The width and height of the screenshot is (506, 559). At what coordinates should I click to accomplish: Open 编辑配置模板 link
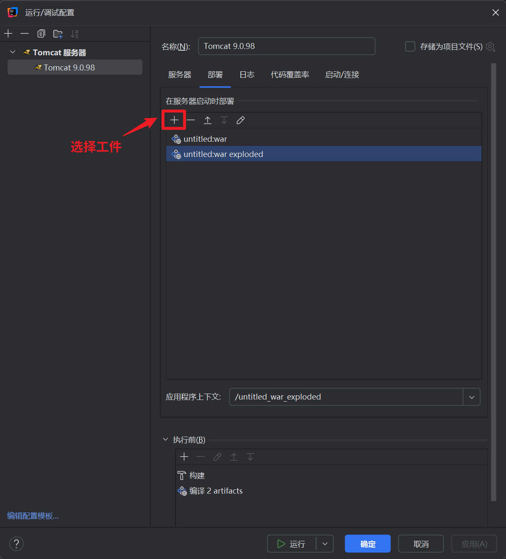(33, 516)
